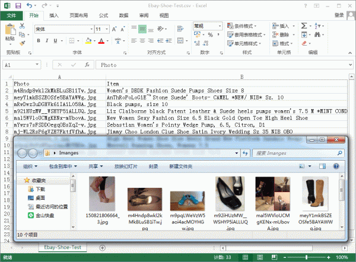Screen dimensions: 356x262
Task: Toggle align text right
Action: (151, 41)
